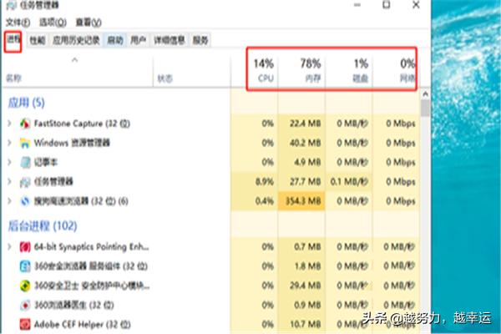Switch to the 详细信息 tab
This screenshot has width=501, height=334.
[170, 40]
